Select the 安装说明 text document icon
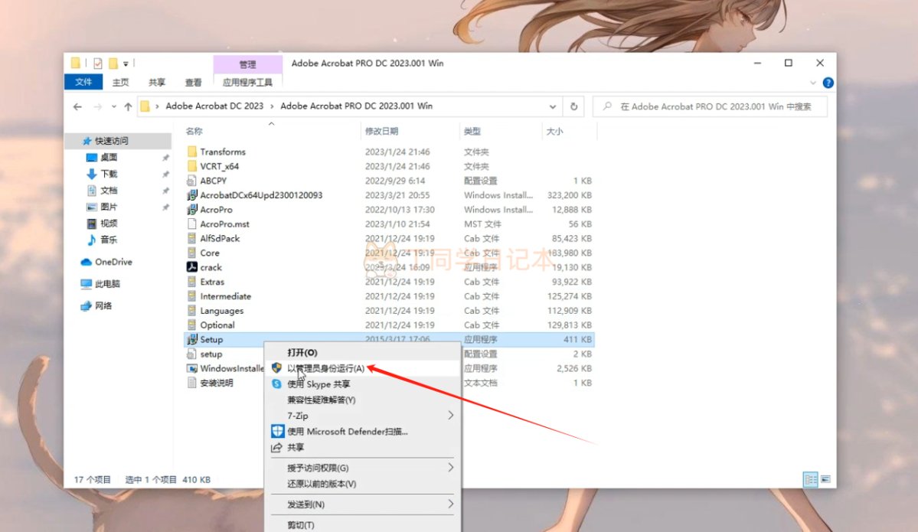Image resolution: width=918 pixels, height=532 pixels. click(x=192, y=383)
